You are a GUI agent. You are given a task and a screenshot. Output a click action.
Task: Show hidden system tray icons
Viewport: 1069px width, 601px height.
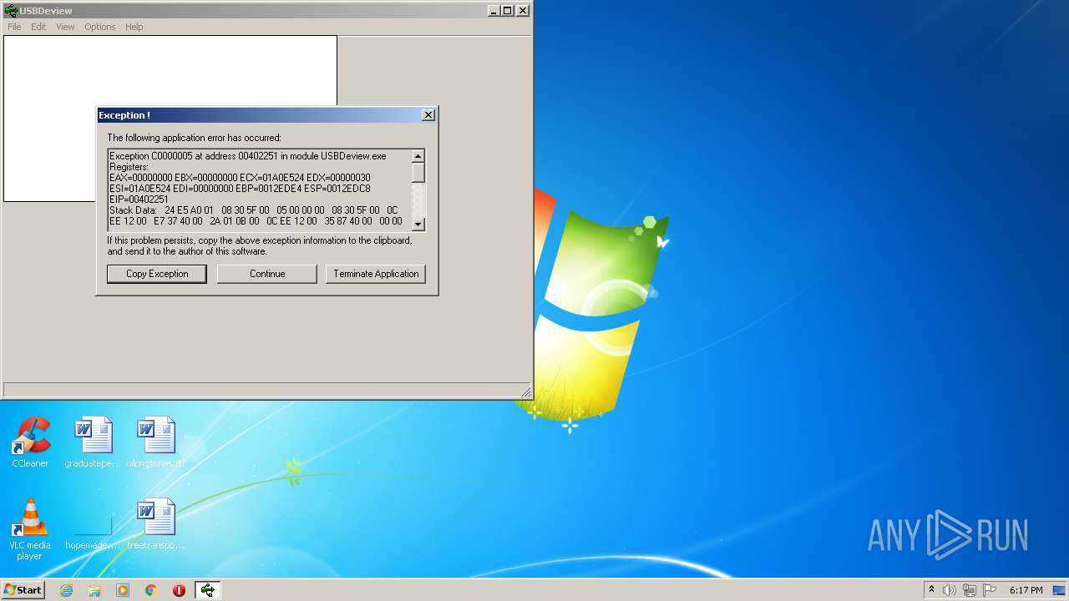point(931,589)
